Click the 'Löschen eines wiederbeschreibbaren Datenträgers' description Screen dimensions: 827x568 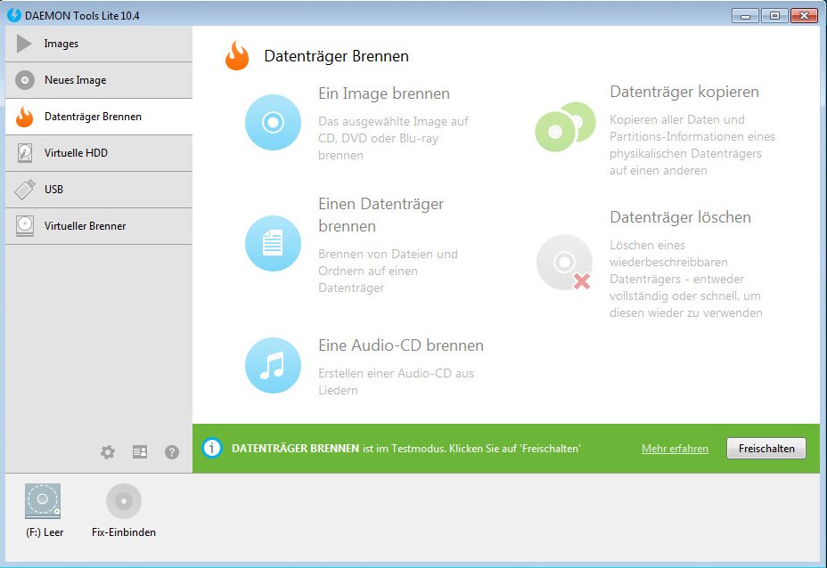click(x=685, y=279)
